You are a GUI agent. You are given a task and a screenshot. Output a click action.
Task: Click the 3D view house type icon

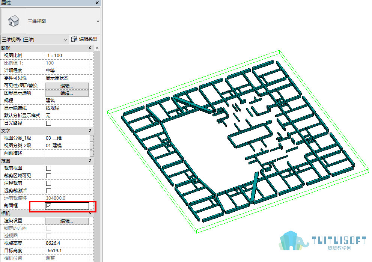point(14,21)
